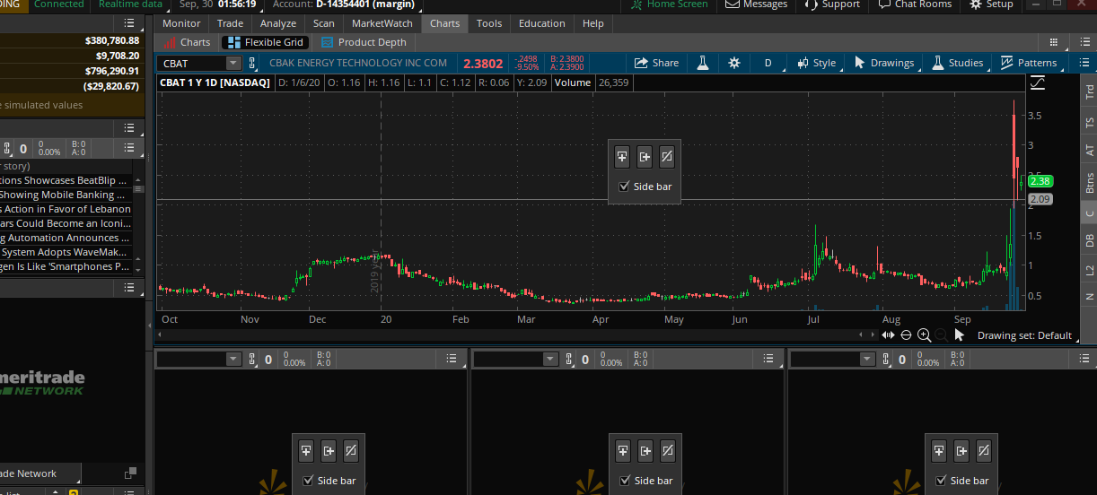Zoom in using the magnifier plus icon
The height and width of the screenshot is (495, 1097).
pyautogui.click(x=924, y=335)
